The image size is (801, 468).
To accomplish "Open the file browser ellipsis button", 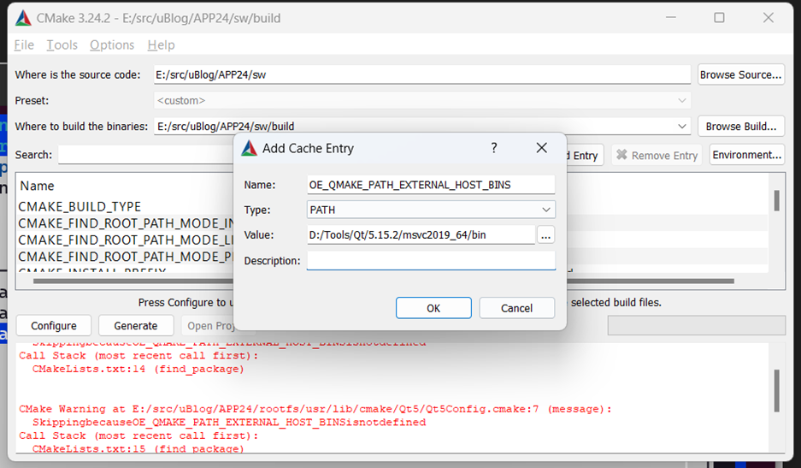I will pyautogui.click(x=545, y=235).
